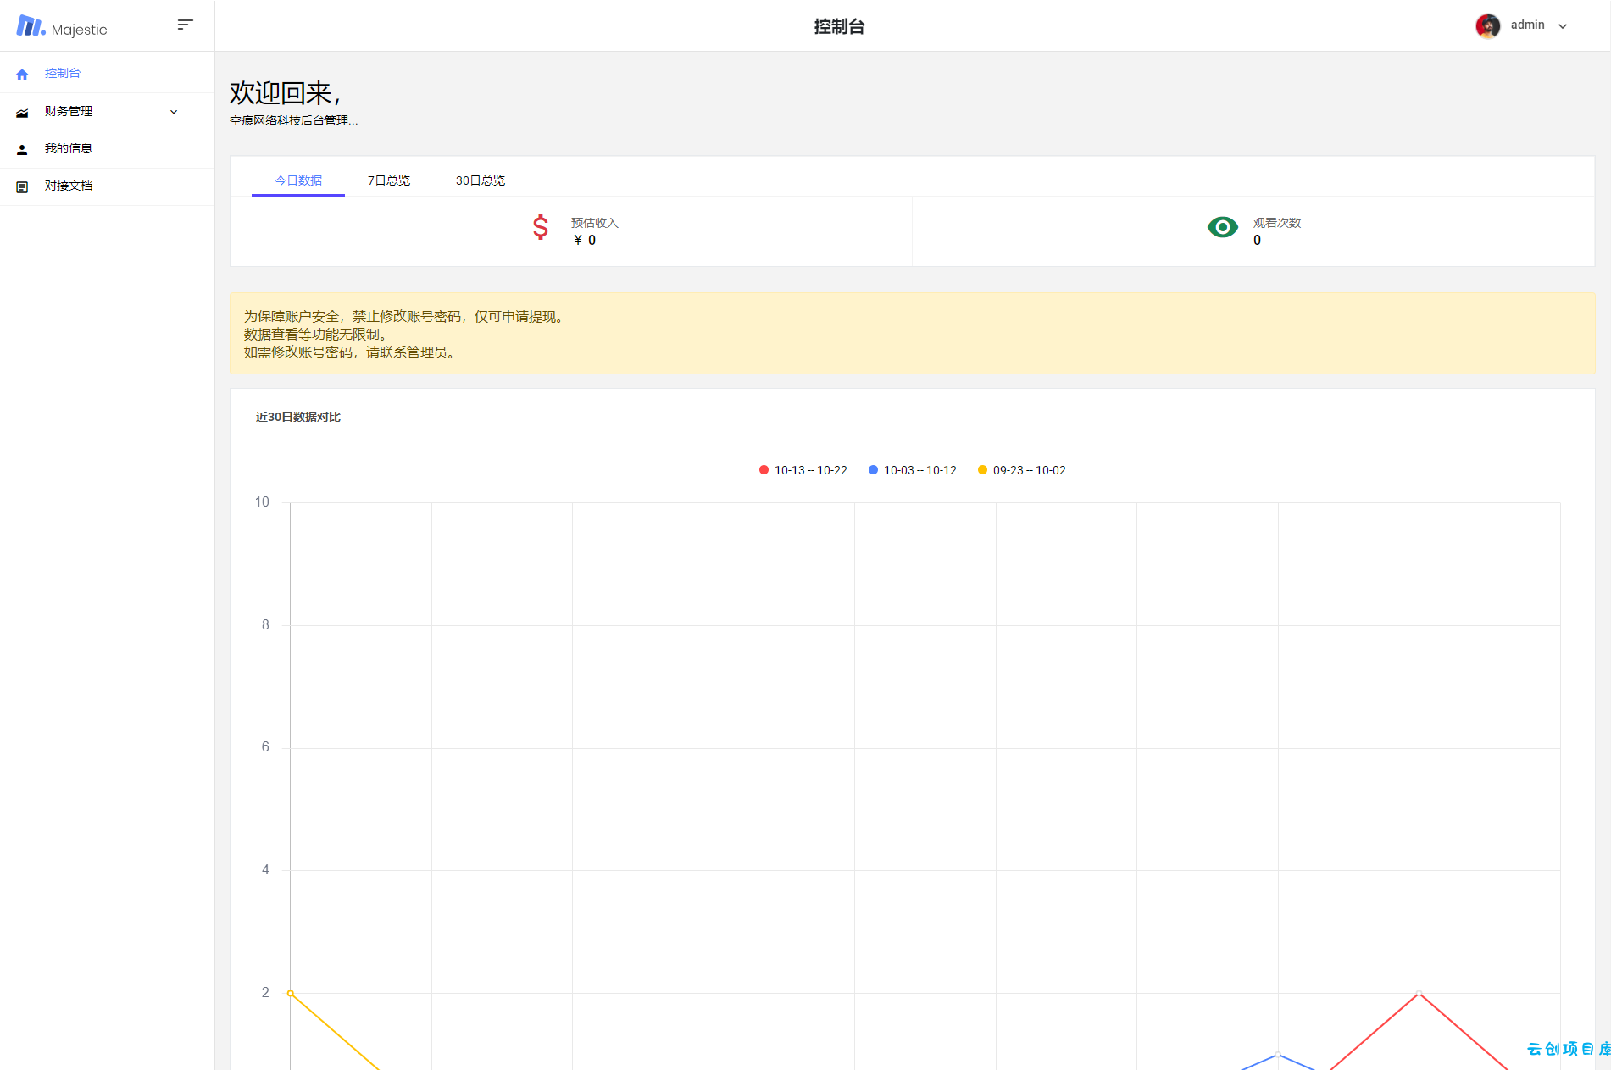
Task: Open the admin dropdown arrow
Action: tap(1563, 26)
